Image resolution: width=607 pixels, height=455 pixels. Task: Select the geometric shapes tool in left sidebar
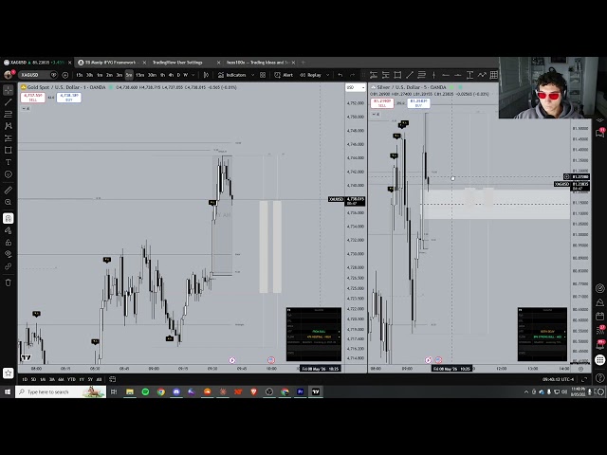pos(9,150)
